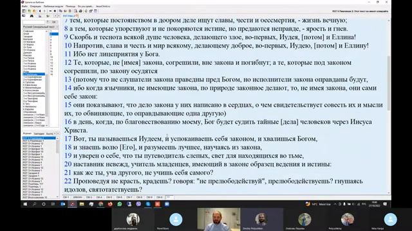Click the up arrow of main text scrollbar

click(x=389, y=21)
